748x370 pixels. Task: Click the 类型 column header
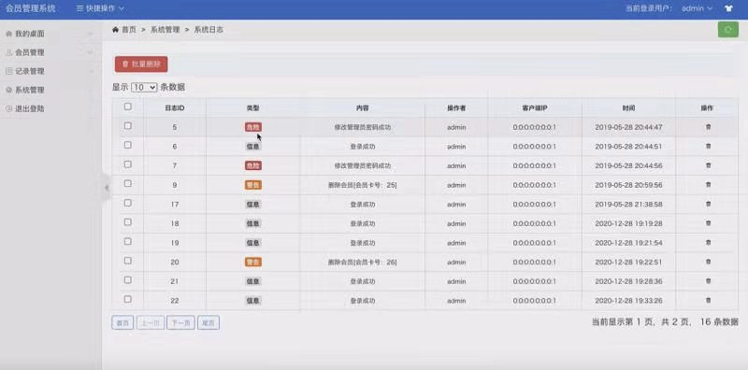[252, 108]
